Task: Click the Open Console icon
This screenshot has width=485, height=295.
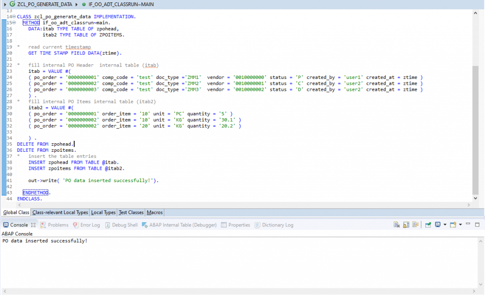Action: [453, 225]
